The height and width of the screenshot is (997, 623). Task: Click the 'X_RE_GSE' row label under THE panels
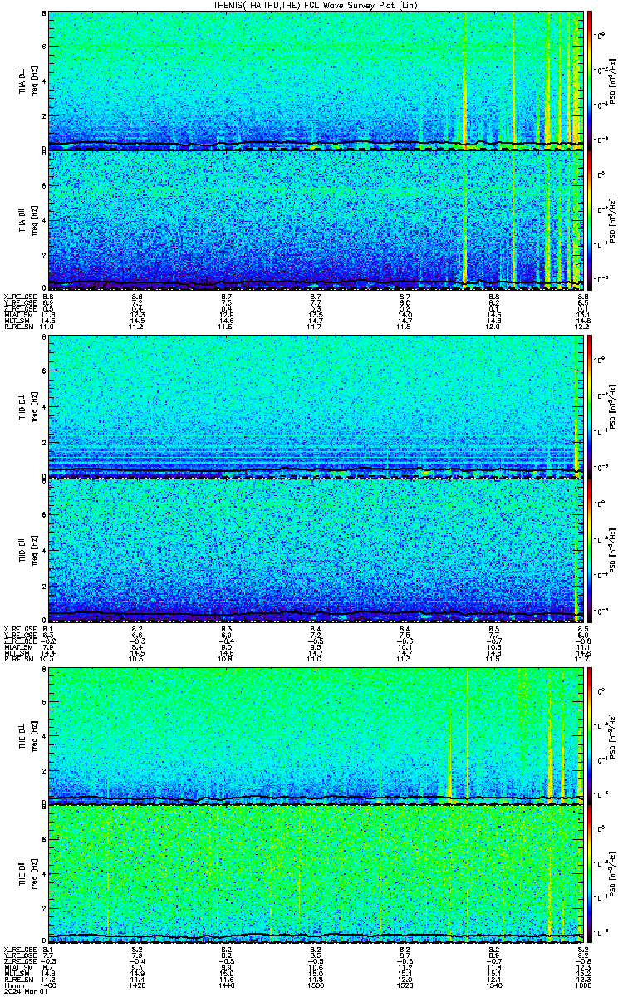point(20,950)
